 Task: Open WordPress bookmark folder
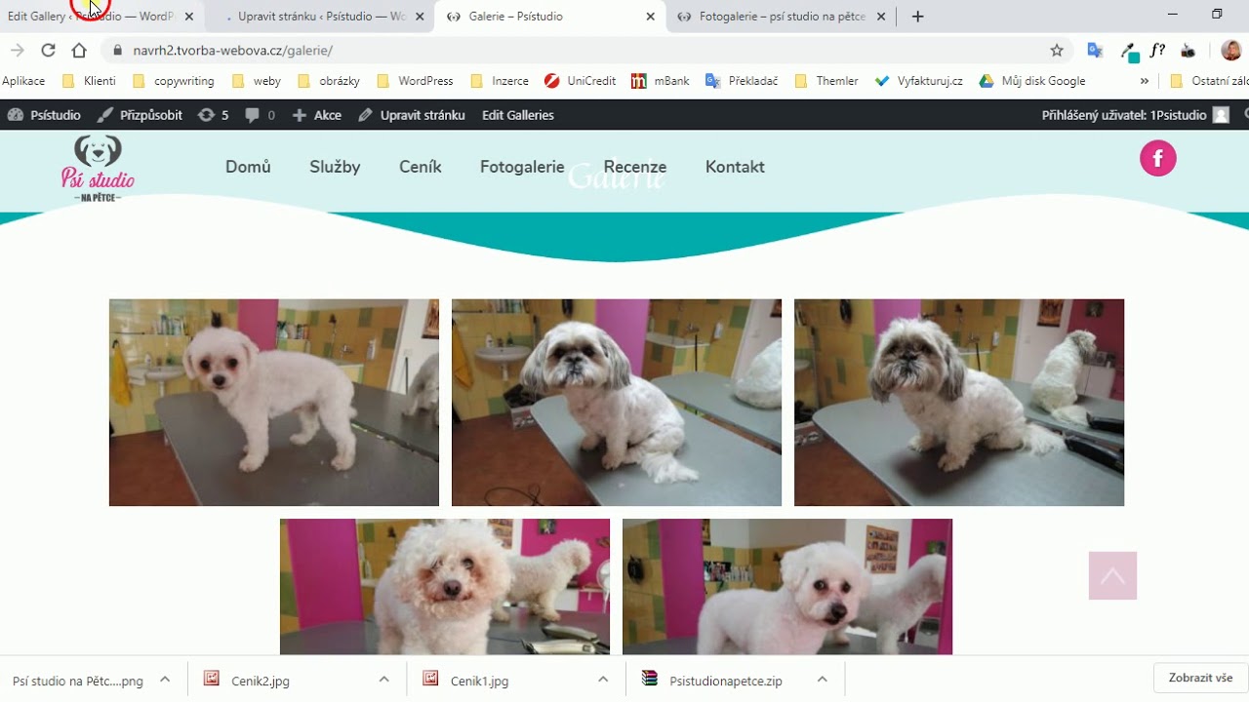415,81
